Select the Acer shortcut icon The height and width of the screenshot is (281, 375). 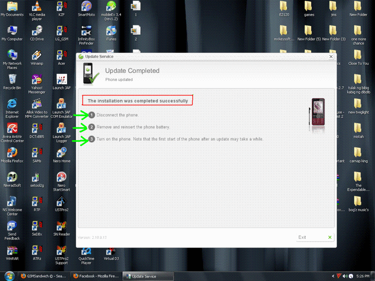(x=62, y=58)
